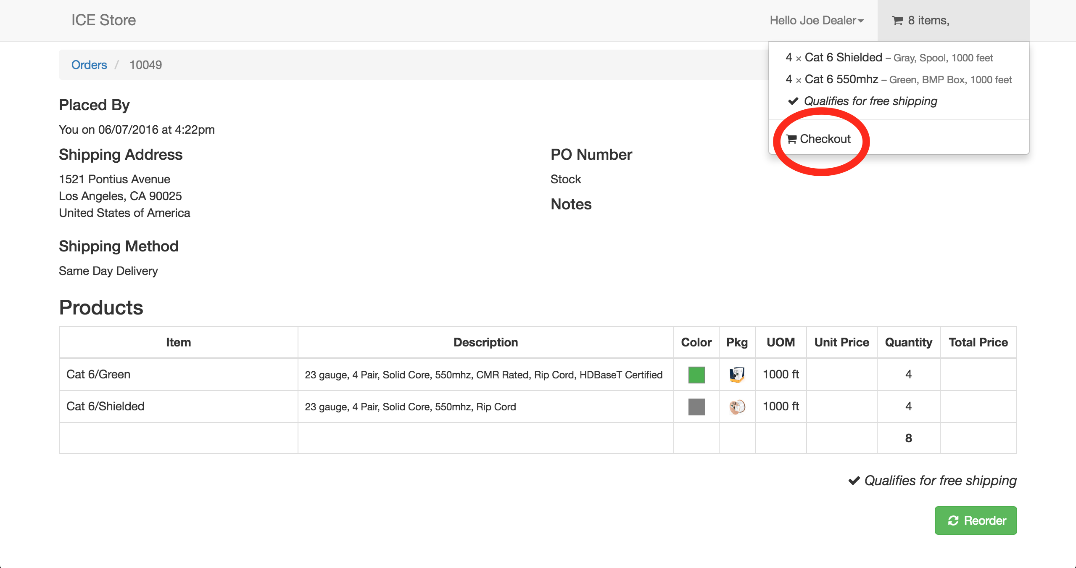The height and width of the screenshot is (568, 1076).
Task: Click the gray color swatch
Action: click(x=696, y=407)
